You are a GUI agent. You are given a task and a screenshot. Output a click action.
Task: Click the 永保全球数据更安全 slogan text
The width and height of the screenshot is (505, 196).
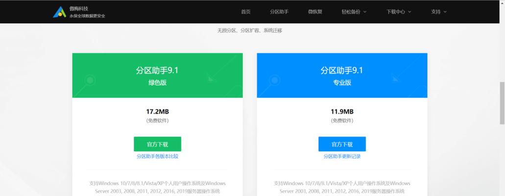coord(87,16)
